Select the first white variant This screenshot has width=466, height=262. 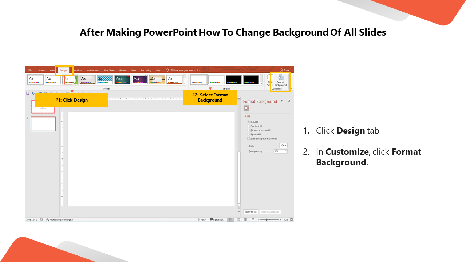[x=199, y=79]
